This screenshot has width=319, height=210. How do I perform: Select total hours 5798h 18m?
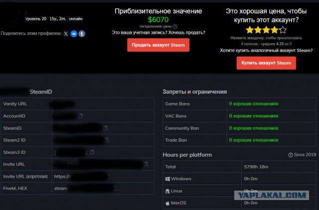tap(256, 167)
